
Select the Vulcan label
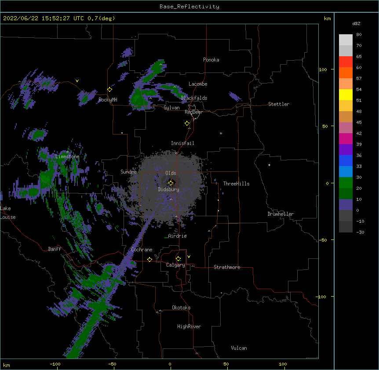(239, 348)
